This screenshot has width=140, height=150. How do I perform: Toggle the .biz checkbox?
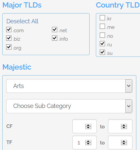(9, 38)
